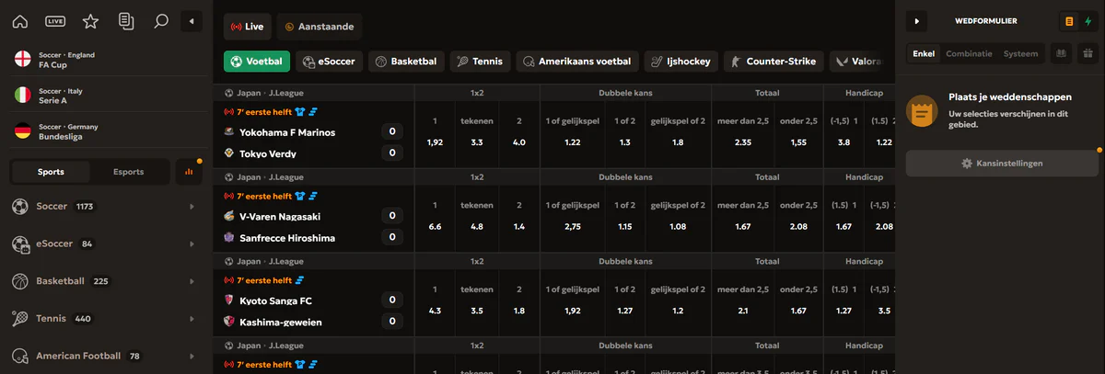Switch the sidebar to Esports
Image resolution: width=1105 pixels, height=374 pixels.
pyautogui.click(x=129, y=172)
